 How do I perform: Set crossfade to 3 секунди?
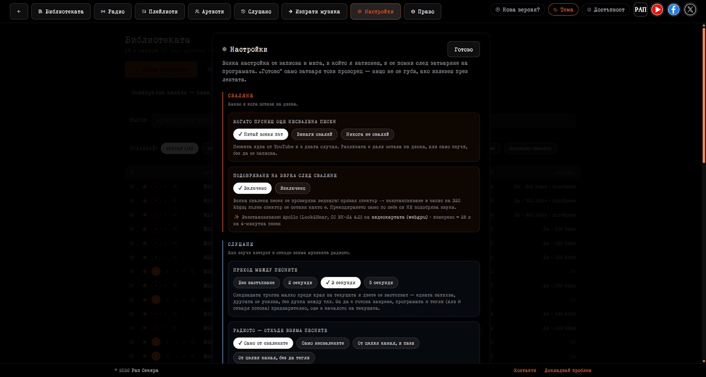(x=341, y=282)
